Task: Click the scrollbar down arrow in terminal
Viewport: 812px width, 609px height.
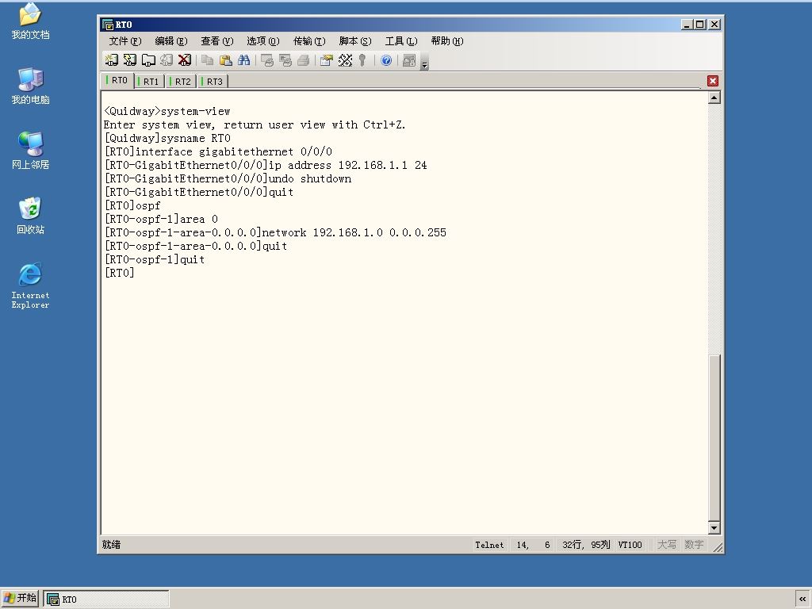Action: click(x=714, y=527)
